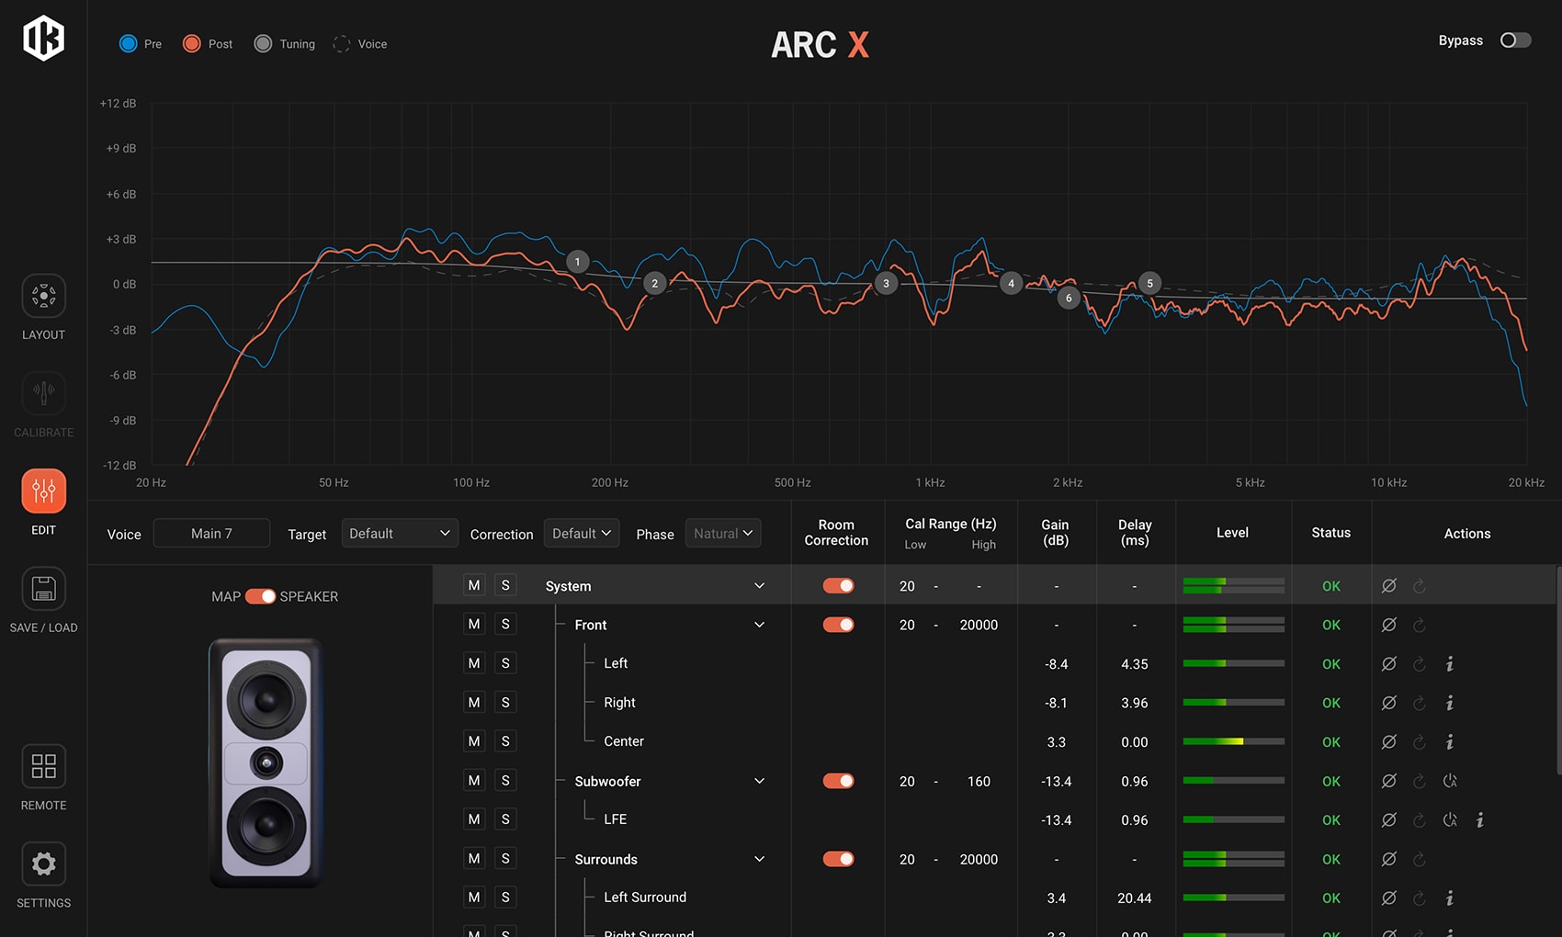This screenshot has height=937, width=1562.
Task: Click the reset icon in Right row
Action: click(1420, 703)
